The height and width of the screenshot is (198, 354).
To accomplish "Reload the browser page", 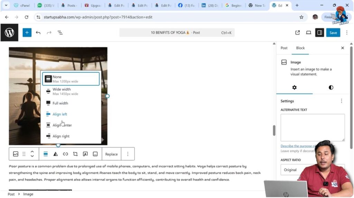I will point(26,17).
